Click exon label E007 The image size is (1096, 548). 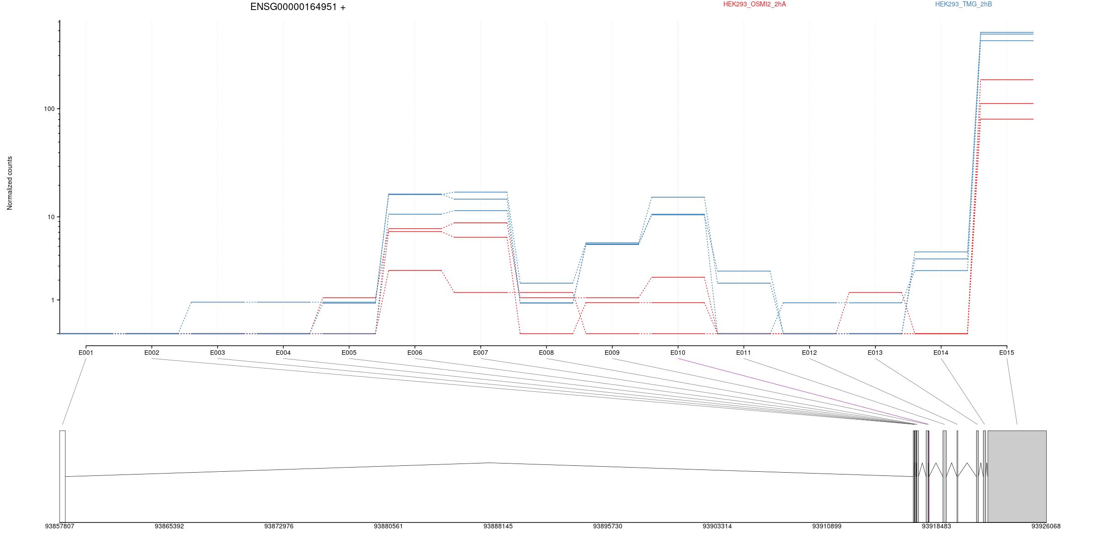(480, 353)
